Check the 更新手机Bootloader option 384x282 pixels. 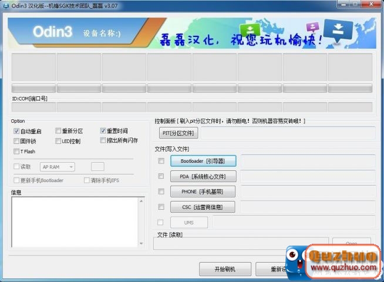click(16, 180)
